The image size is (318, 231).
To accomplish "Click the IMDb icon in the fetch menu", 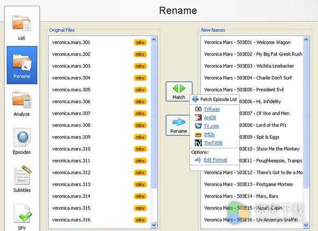I will tap(198, 135).
